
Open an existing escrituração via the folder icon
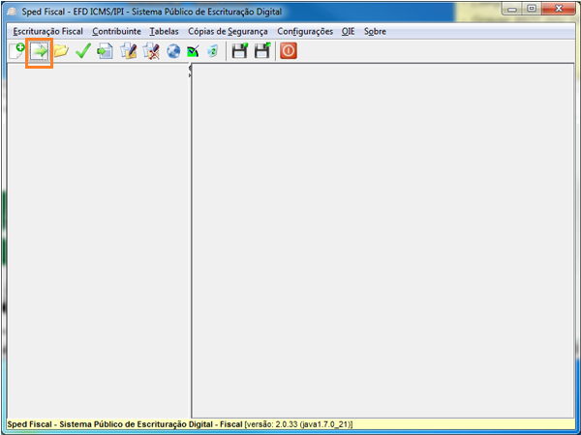pyautogui.click(x=61, y=51)
